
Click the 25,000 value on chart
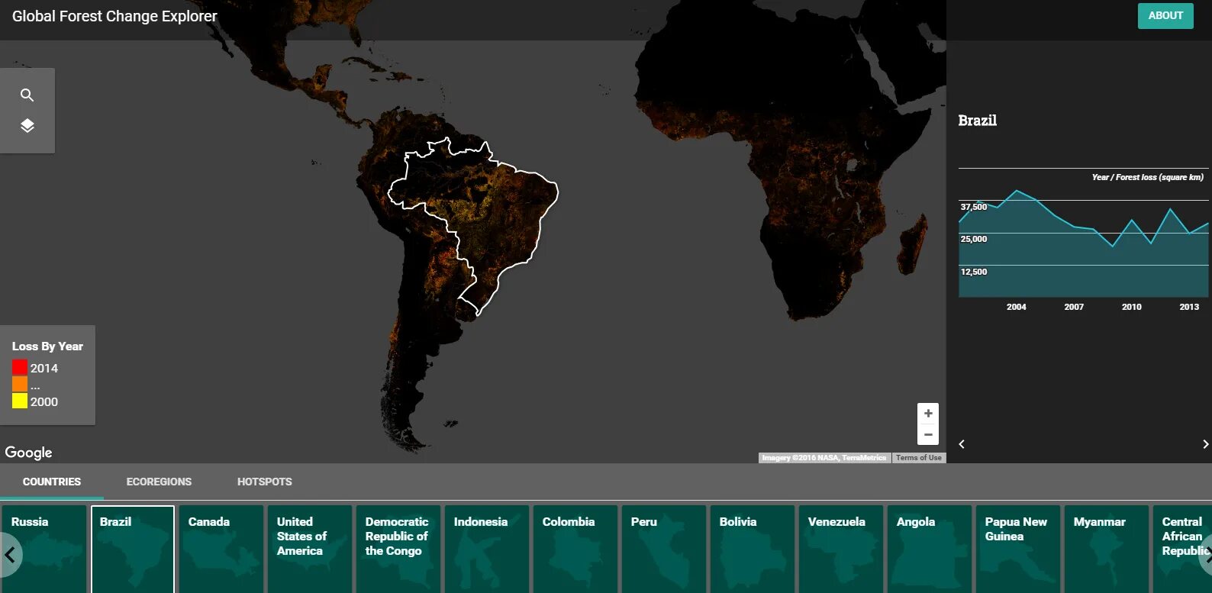coord(974,239)
